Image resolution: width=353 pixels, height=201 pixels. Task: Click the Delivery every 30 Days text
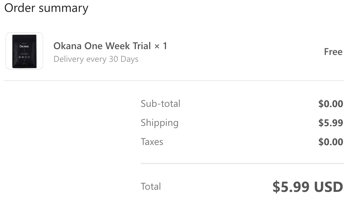pyautogui.click(x=96, y=59)
